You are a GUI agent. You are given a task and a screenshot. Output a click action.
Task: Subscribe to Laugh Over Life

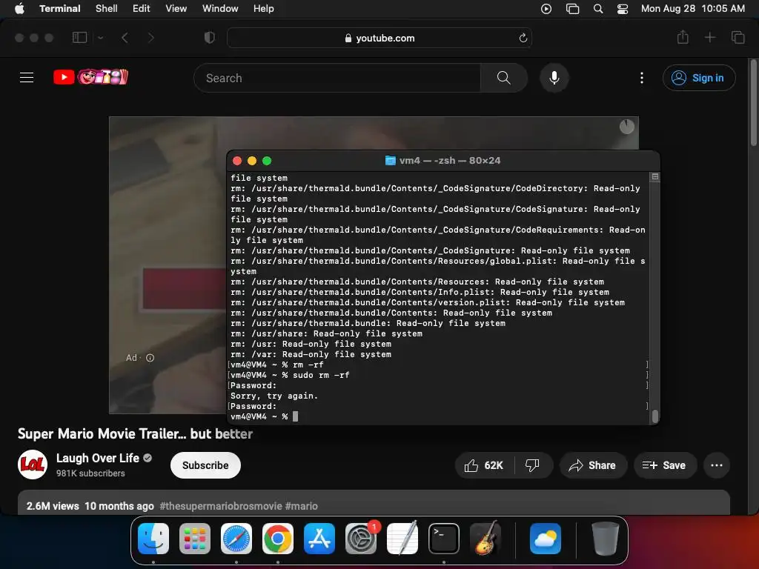click(x=205, y=465)
